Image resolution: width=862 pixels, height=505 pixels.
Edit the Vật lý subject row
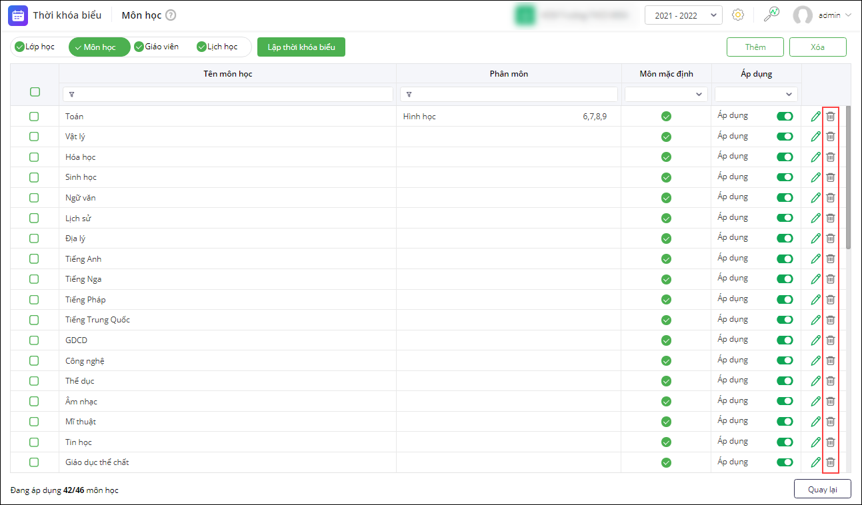[x=815, y=137]
